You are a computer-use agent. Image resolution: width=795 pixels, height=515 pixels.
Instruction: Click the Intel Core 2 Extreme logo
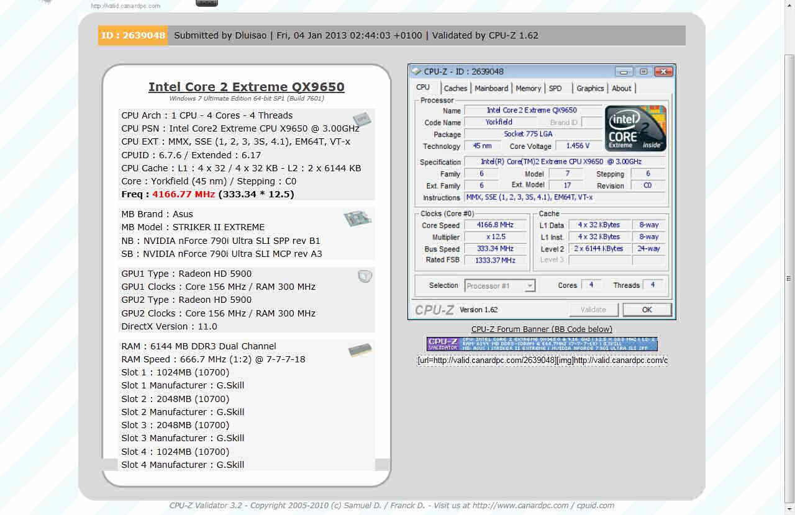pyautogui.click(x=635, y=128)
